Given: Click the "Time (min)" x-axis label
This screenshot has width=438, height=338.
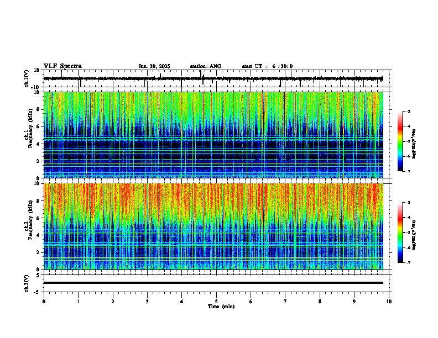Looking at the screenshot, I should 221,307.
